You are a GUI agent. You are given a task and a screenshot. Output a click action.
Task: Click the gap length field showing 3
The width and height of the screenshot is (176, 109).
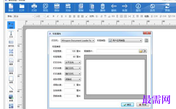(x=70, y=85)
